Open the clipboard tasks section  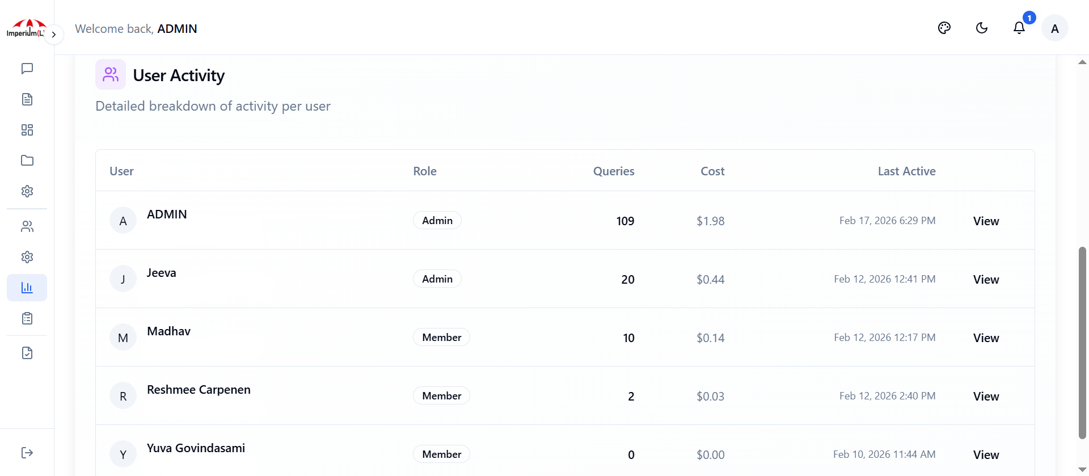[27, 318]
